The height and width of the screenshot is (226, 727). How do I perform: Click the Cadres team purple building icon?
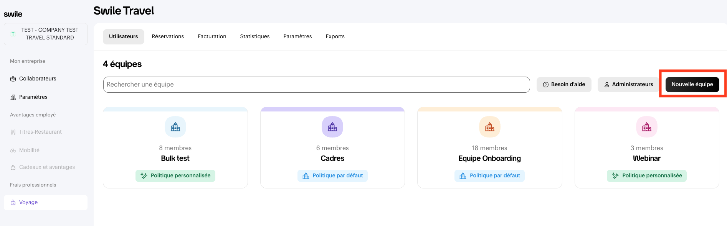point(332,127)
